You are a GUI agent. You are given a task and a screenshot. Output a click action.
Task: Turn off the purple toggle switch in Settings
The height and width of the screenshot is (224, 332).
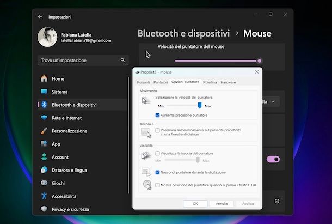coord(273,159)
